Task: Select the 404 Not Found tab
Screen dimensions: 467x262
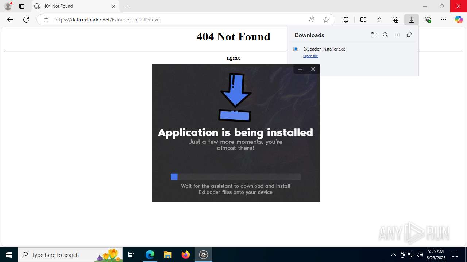Action: pos(75,6)
